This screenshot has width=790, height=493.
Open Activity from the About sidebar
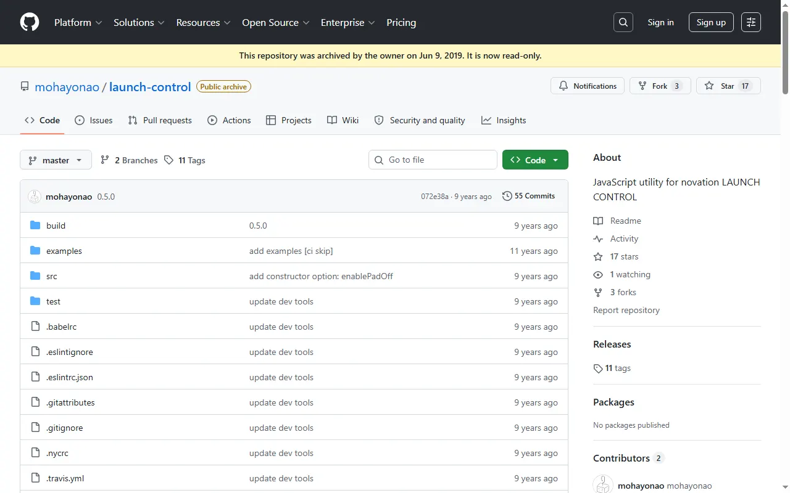click(x=616, y=238)
